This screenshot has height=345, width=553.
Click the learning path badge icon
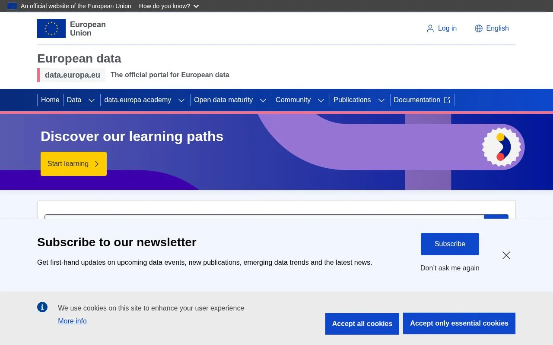pyautogui.click(x=501, y=147)
